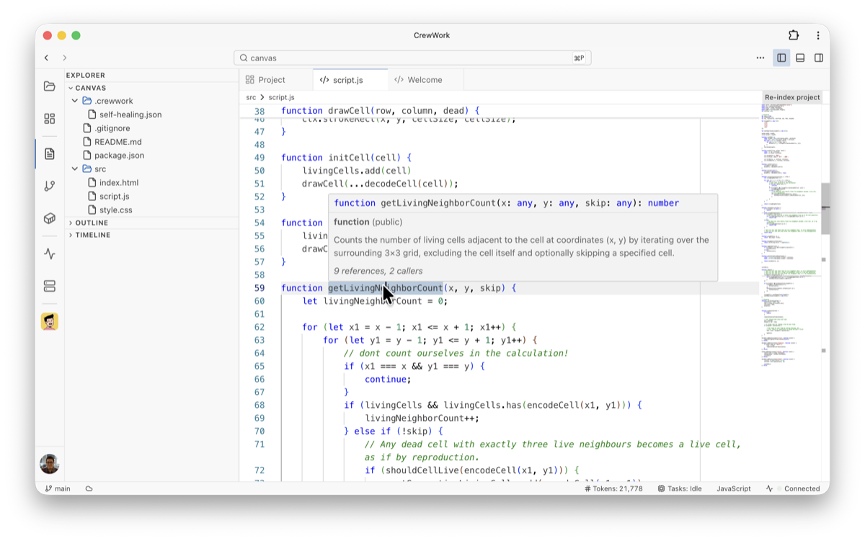Click the Tasks: Idle status item
This screenshot has height=541, width=865.
pos(680,488)
